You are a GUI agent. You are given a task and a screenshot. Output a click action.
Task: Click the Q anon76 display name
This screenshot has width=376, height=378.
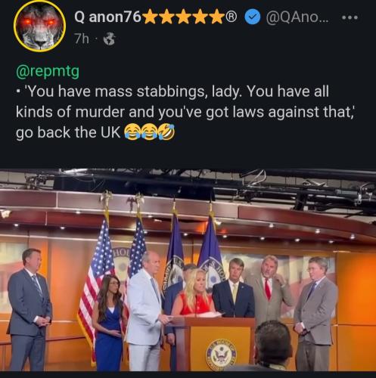pos(107,17)
